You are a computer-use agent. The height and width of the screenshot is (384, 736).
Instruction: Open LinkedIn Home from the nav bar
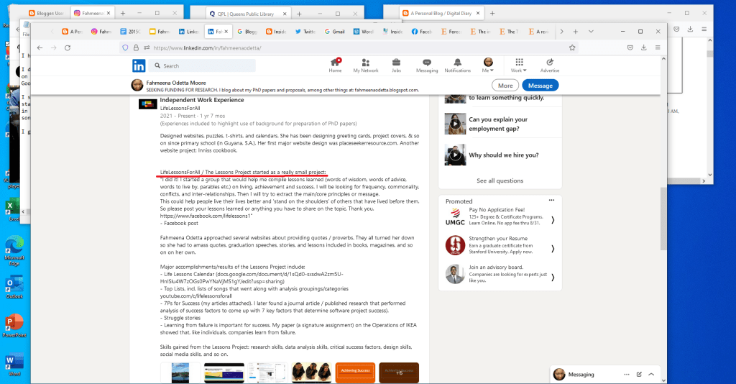click(335, 65)
